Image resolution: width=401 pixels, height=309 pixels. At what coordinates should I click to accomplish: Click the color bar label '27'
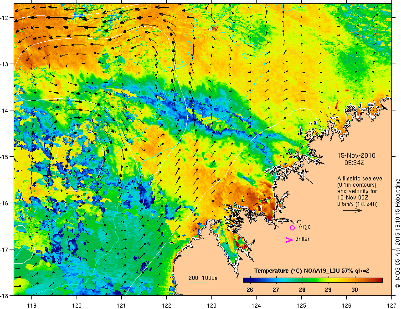275,289
